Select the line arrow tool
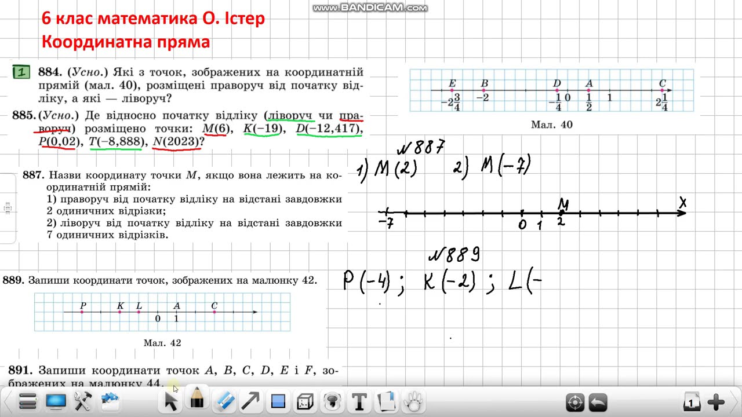The width and height of the screenshot is (742, 417). coord(250,401)
